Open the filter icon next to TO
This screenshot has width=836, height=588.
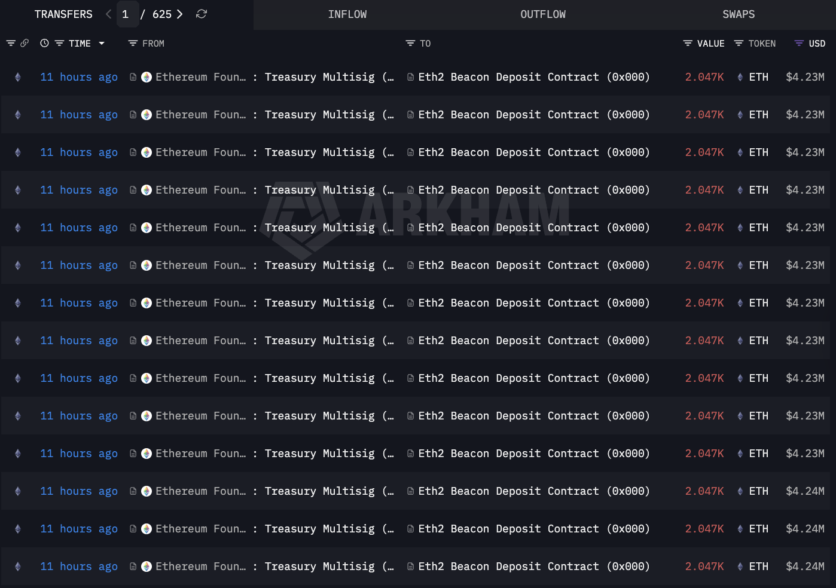pyautogui.click(x=408, y=43)
